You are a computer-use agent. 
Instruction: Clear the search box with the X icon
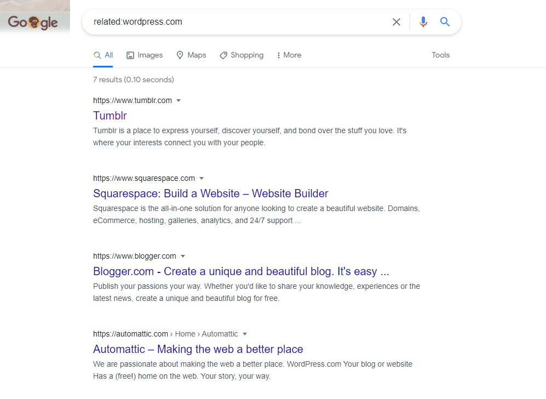pyautogui.click(x=396, y=22)
